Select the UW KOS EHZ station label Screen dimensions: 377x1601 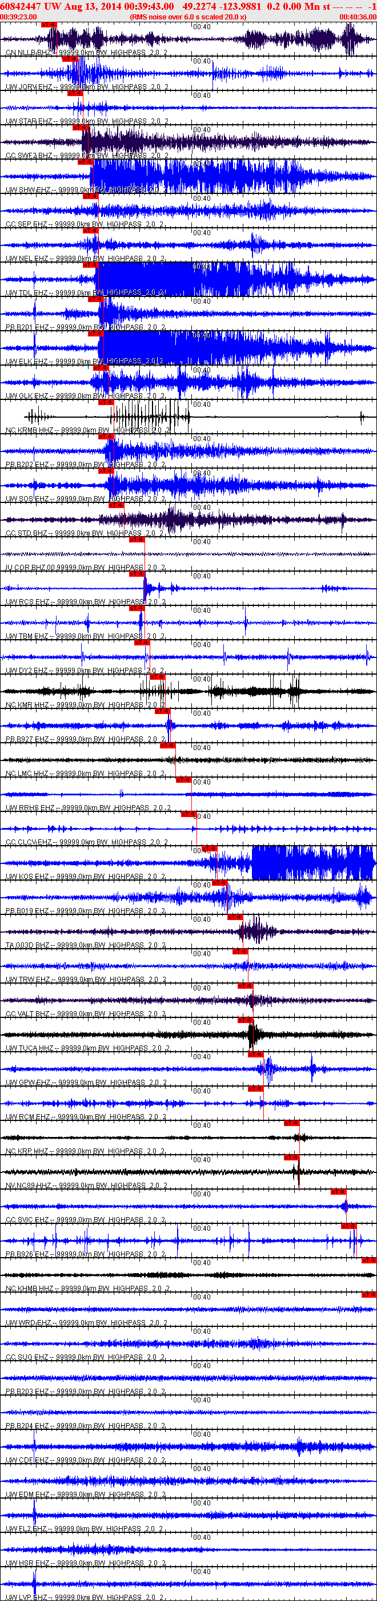point(86,877)
